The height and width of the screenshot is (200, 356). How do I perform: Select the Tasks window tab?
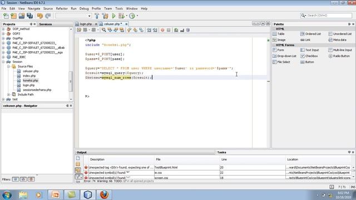tap(221, 152)
